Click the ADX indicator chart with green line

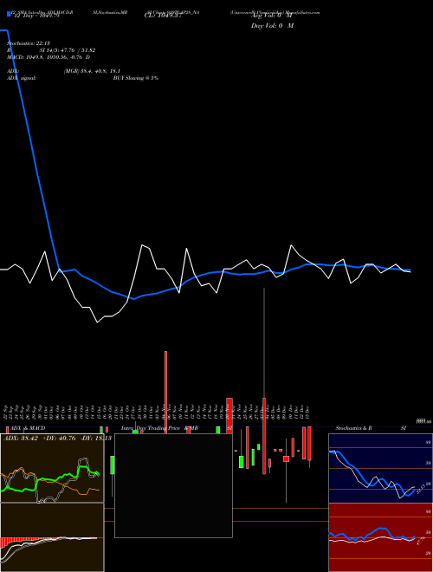coord(52,468)
